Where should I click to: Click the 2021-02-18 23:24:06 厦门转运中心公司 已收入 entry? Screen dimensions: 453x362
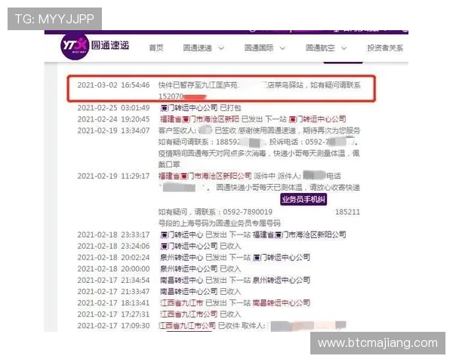click(x=159, y=247)
